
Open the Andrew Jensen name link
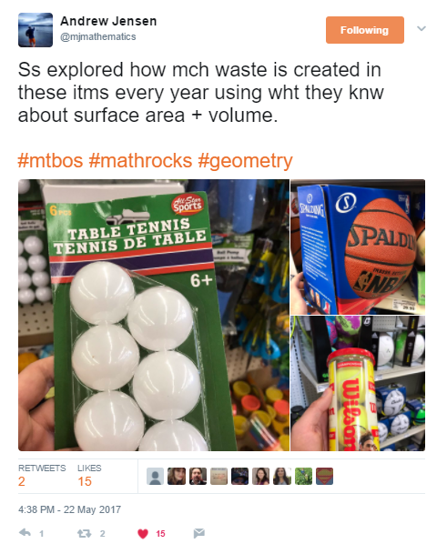[x=108, y=21]
